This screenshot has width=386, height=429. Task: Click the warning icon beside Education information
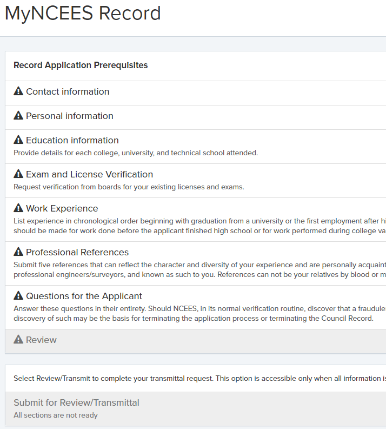[18, 140]
